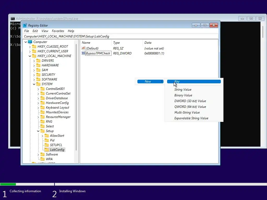Viewport: 267px width, 200px height.
Task: Expand the HKEY_CURRENT_USER node
Action: [x=30, y=51]
